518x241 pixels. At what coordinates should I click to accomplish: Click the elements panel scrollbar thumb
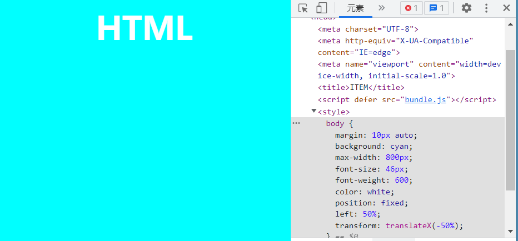(510, 120)
